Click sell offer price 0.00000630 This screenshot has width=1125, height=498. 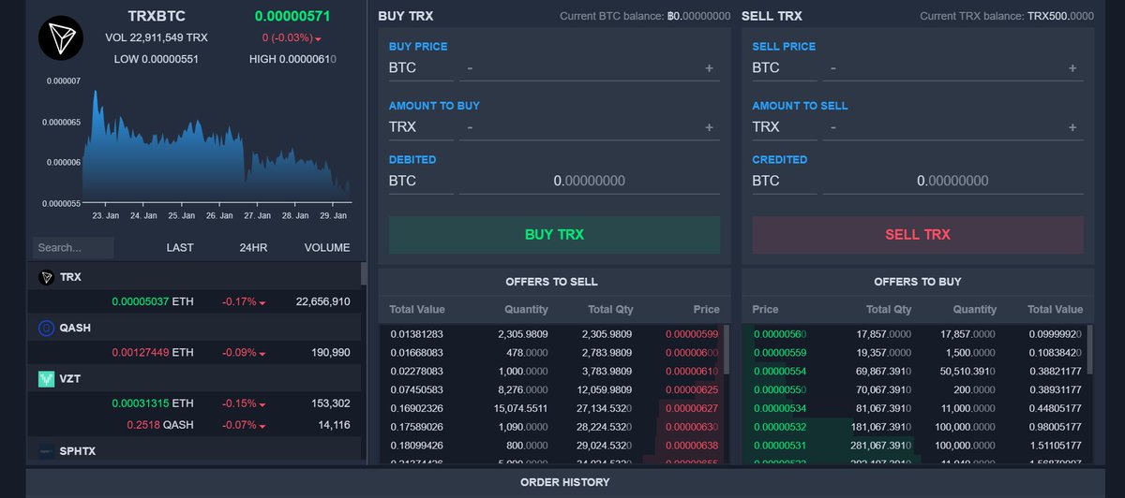pyautogui.click(x=692, y=426)
